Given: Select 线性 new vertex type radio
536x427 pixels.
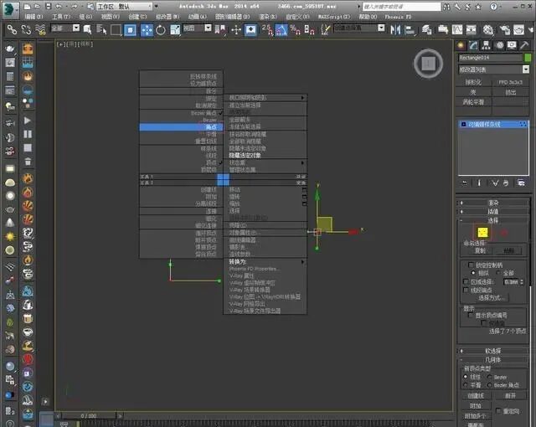Looking at the screenshot, I should pyautogui.click(x=466, y=377).
